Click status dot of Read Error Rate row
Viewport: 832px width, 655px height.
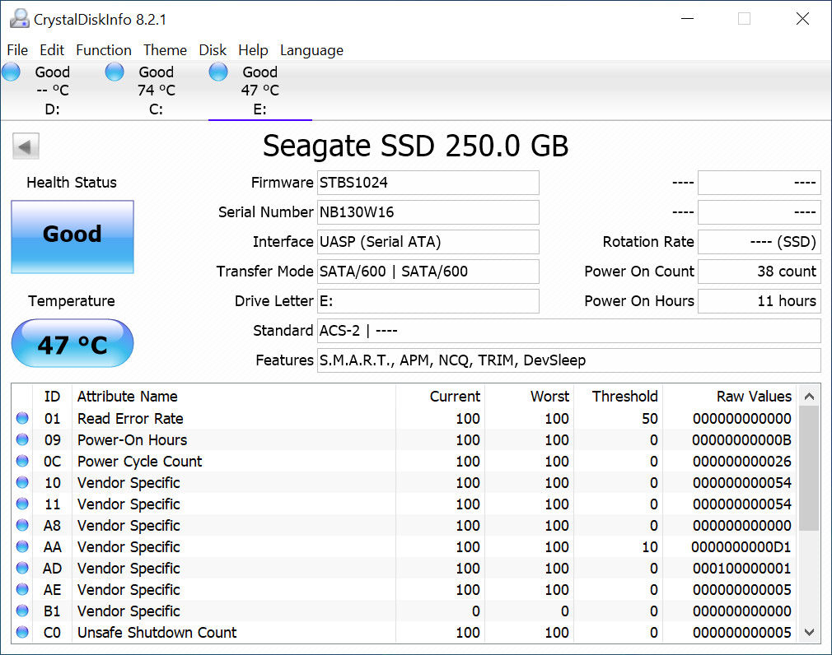pyautogui.click(x=22, y=418)
